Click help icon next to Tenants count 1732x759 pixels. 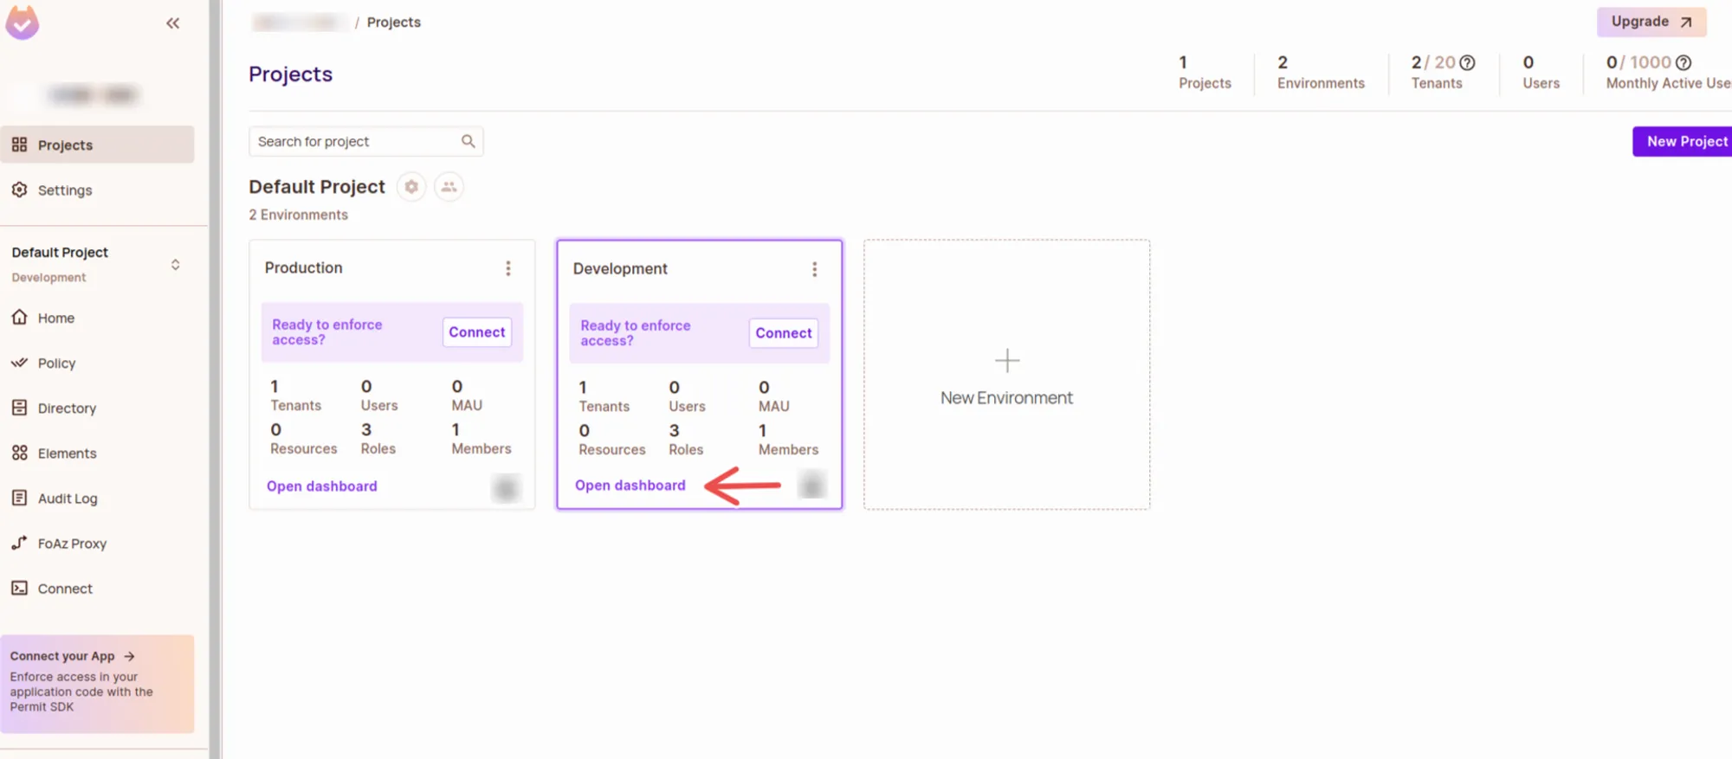pyautogui.click(x=1467, y=62)
